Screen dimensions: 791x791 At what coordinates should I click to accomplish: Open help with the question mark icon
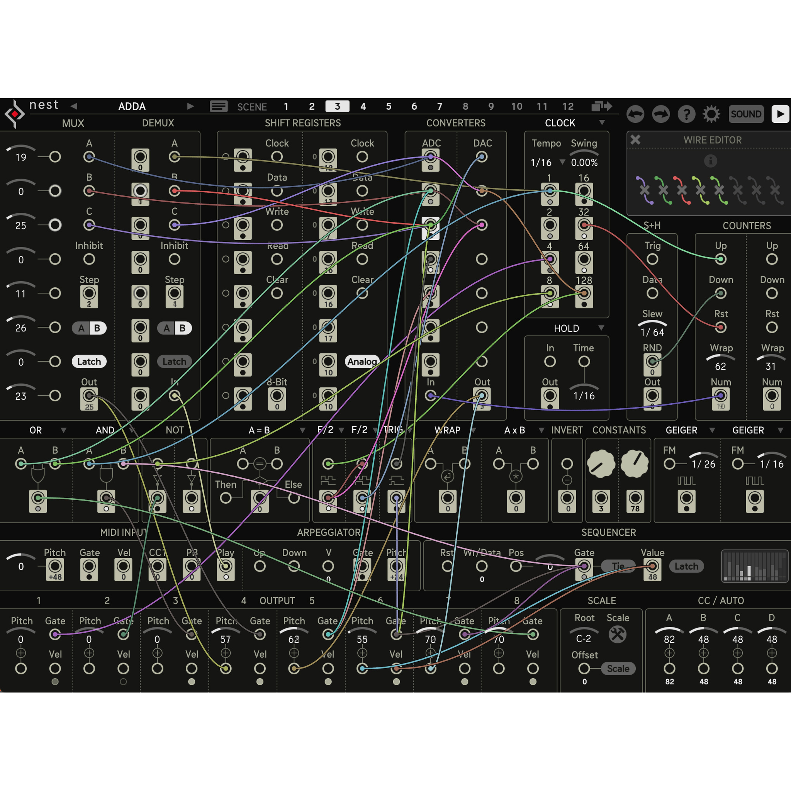[x=686, y=114]
